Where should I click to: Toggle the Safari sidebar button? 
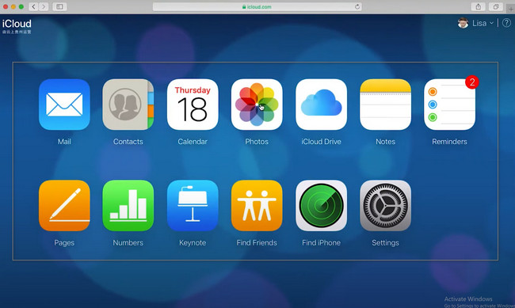(59, 6)
